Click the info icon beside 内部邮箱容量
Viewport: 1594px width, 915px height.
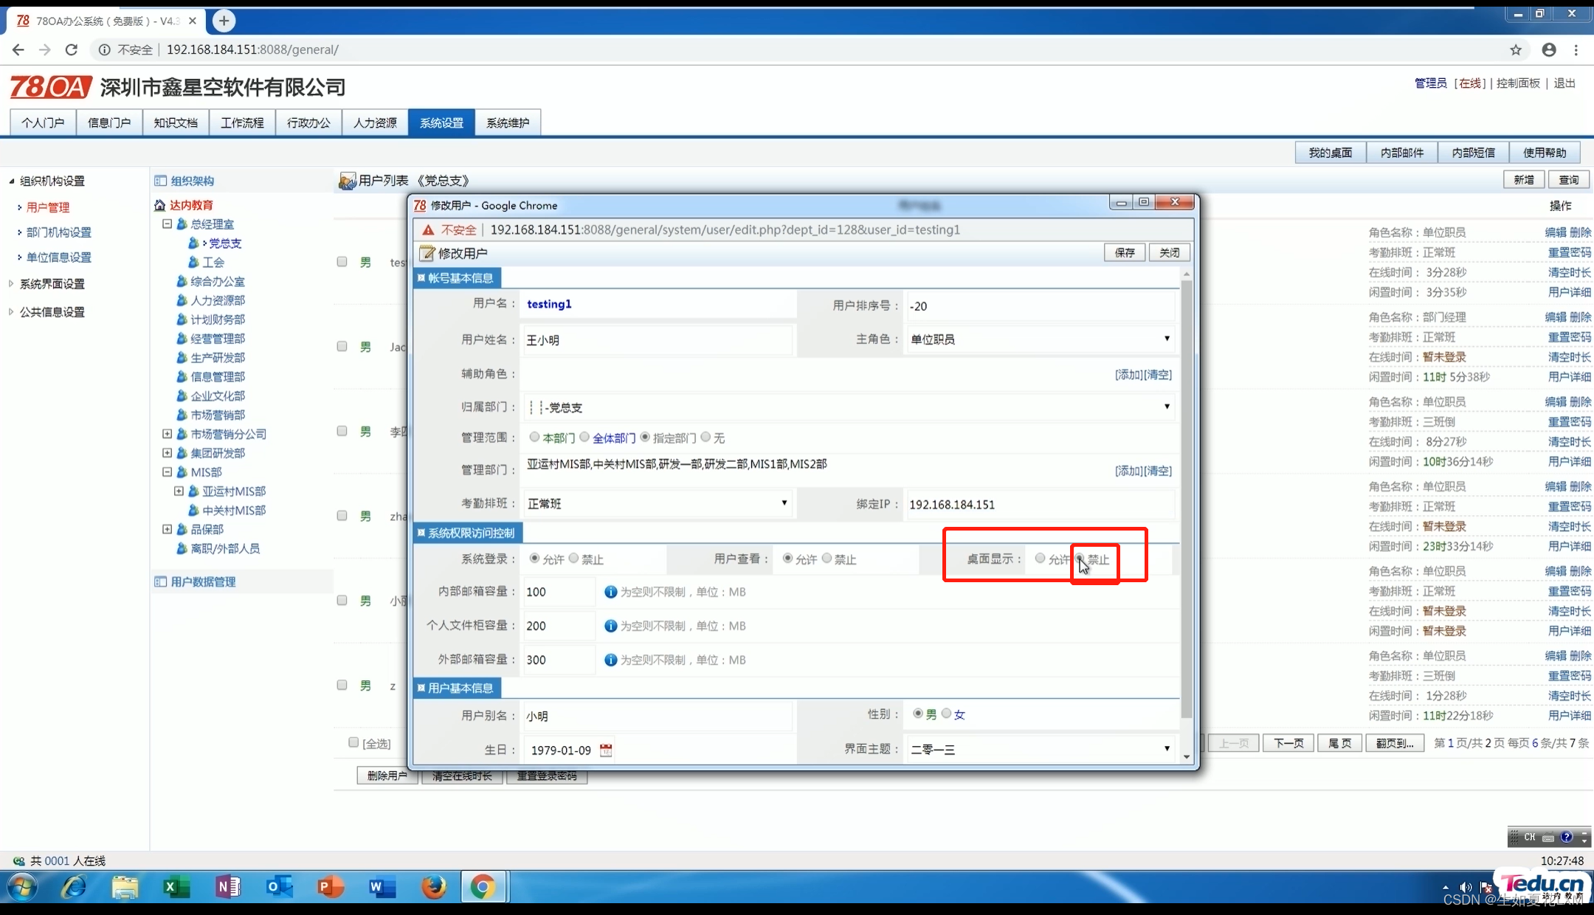(x=610, y=592)
